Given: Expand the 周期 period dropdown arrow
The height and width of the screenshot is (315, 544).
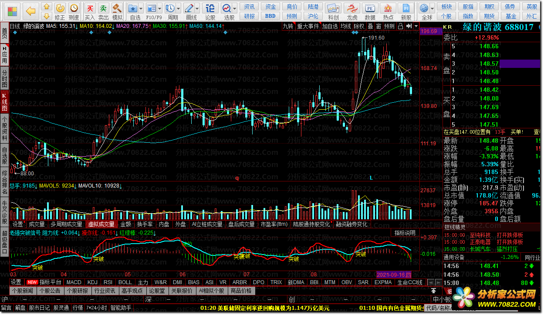Looking at the screenshot, I should coord(179,8).
